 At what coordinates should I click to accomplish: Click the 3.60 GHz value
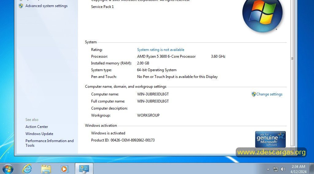(218, 56)
